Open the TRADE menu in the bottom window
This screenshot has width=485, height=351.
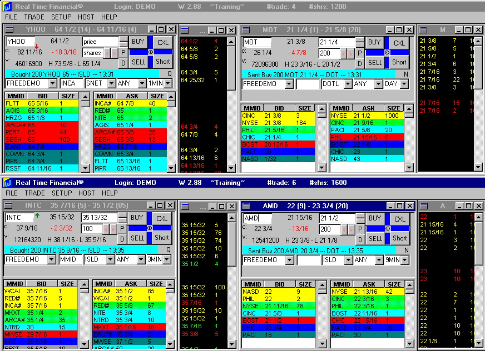(x=34, y=193)
